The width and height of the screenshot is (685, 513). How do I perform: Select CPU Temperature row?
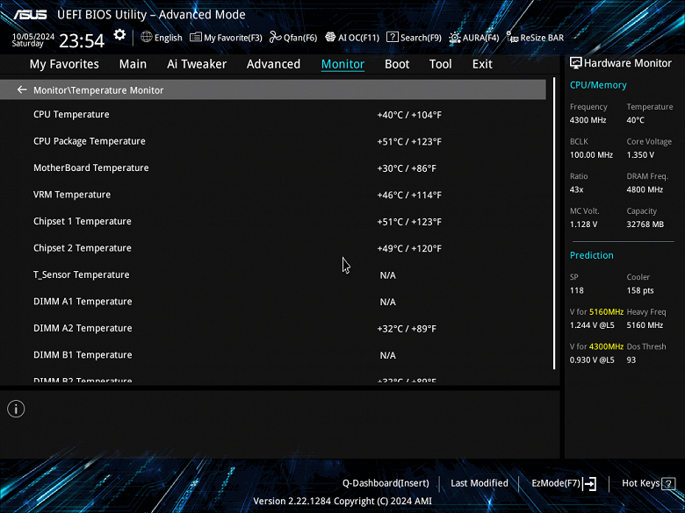click(x=273, y=115)
